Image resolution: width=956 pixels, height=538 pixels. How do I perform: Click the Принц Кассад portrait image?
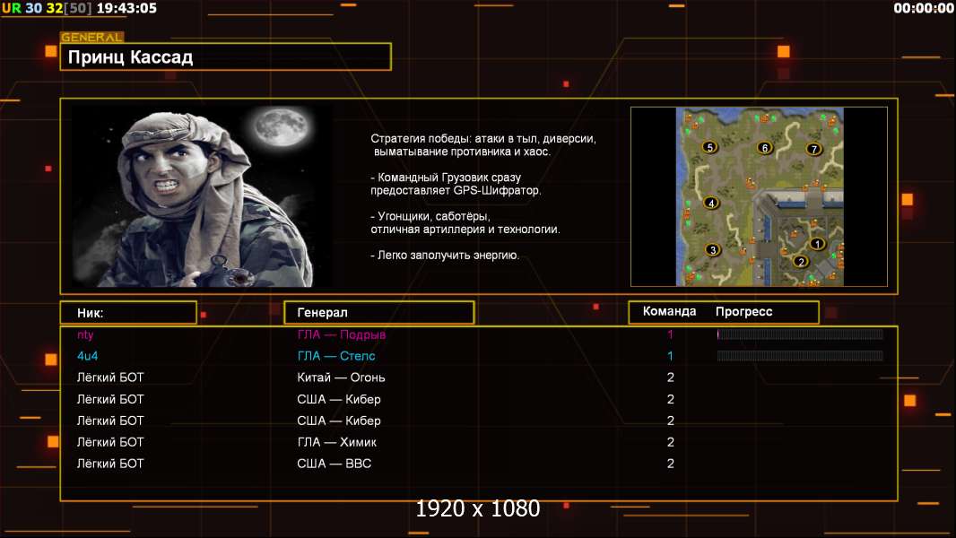[x=202, y=196]
